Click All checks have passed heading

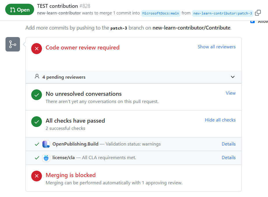pyautogui.click(x=75, y=121)
